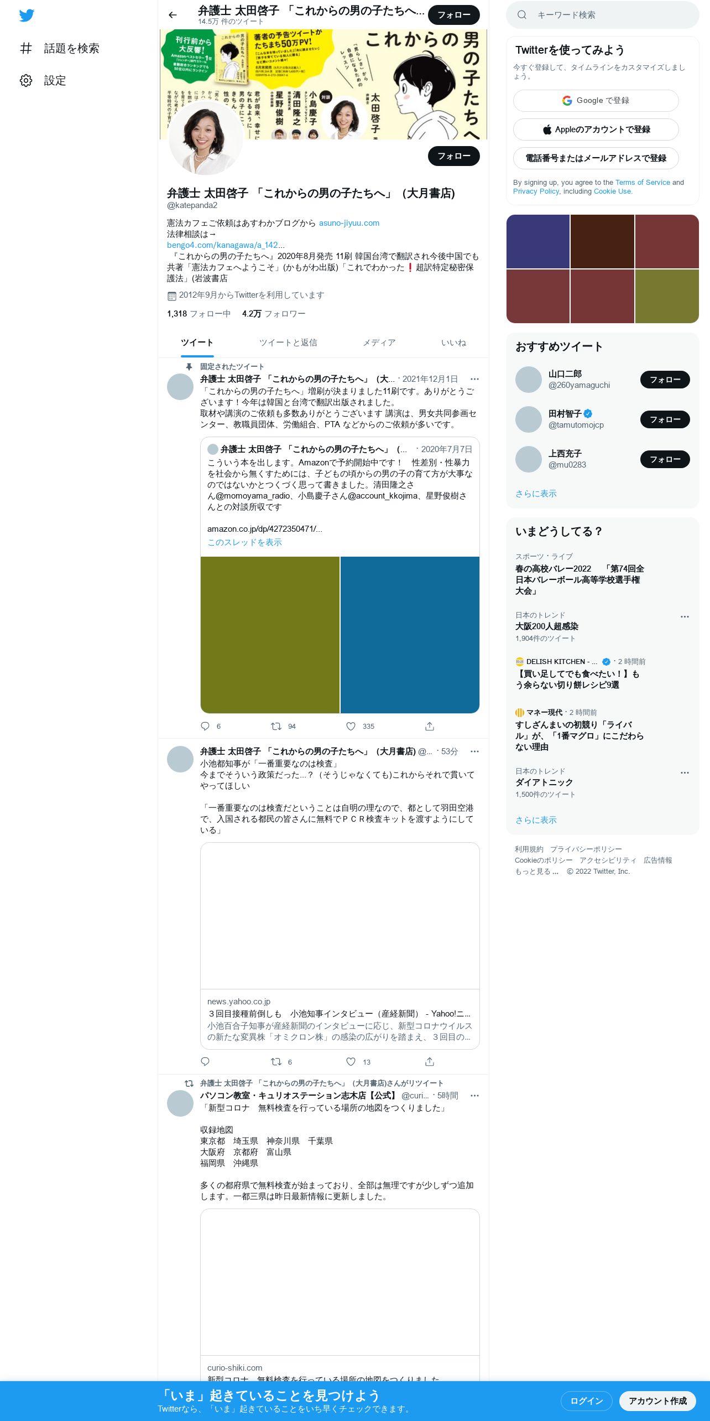Click profile avatar photo
Screen dimensions: 710x1421
click(205, 138)
